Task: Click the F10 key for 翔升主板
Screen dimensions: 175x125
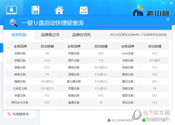Action: (x=101, y=60)
